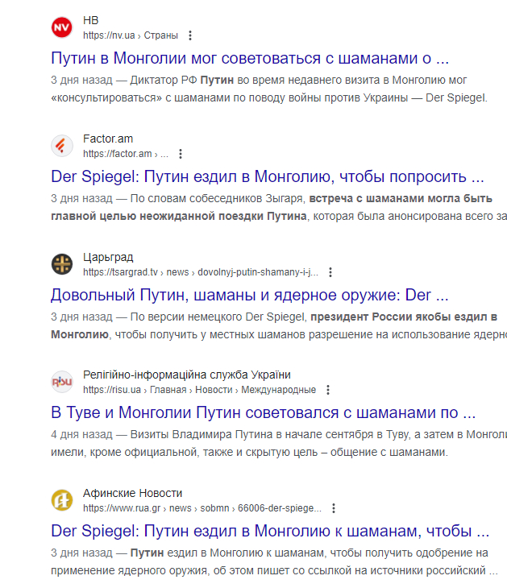This screenshot has width=507, height=588.
Task: Click the https://nv.ua › Страны breadcrumb
Action: (131, 35)
